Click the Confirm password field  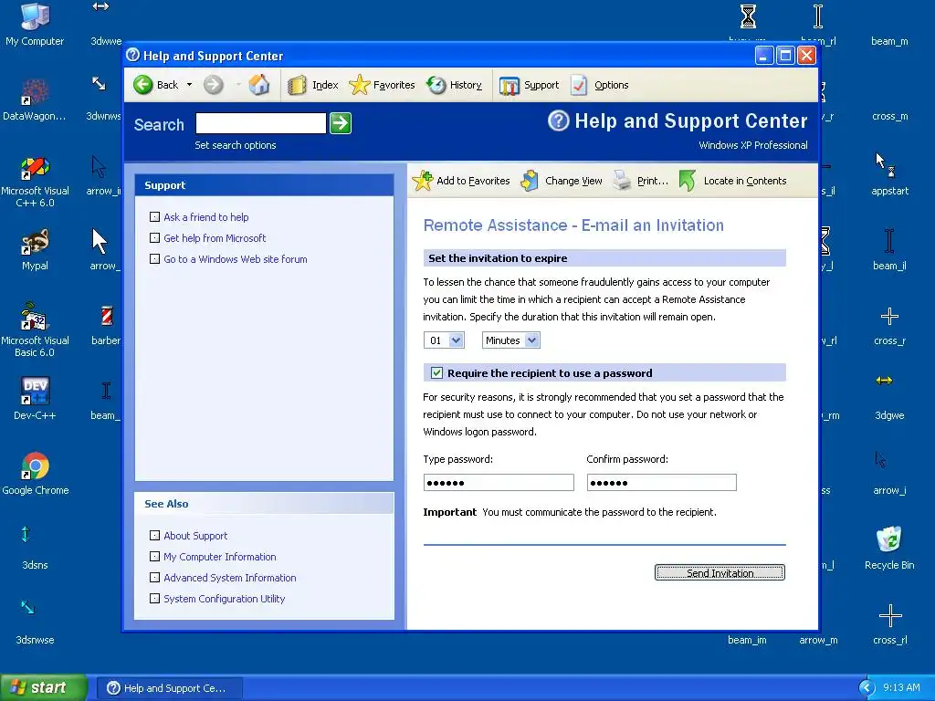pos(661,482)
